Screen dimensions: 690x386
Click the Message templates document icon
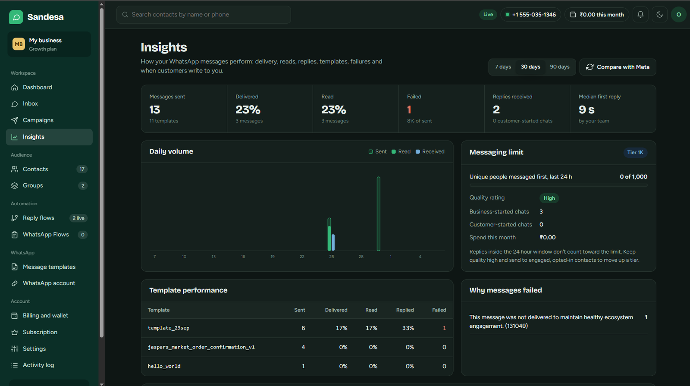tap(15, 267)
